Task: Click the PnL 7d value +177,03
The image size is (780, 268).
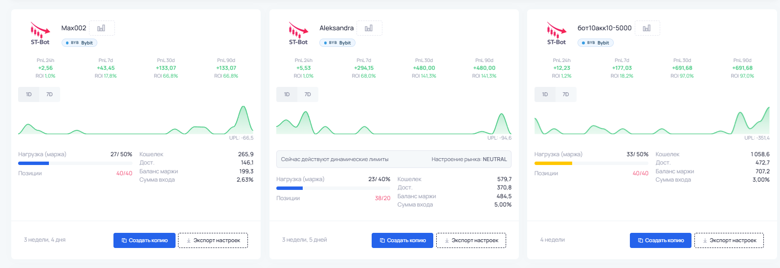Action: 622,68
